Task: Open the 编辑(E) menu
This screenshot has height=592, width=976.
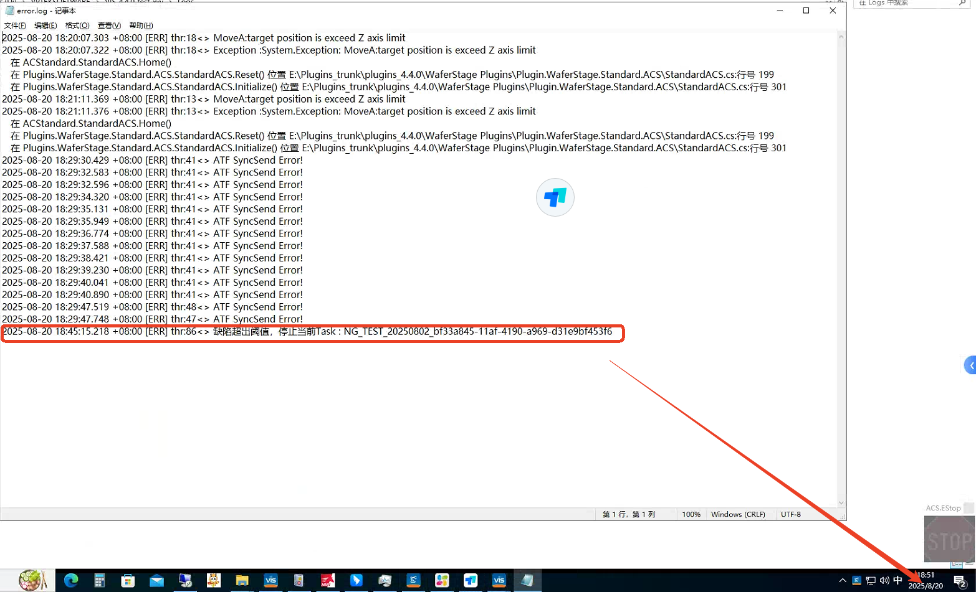Action: [x=45, y=26]
